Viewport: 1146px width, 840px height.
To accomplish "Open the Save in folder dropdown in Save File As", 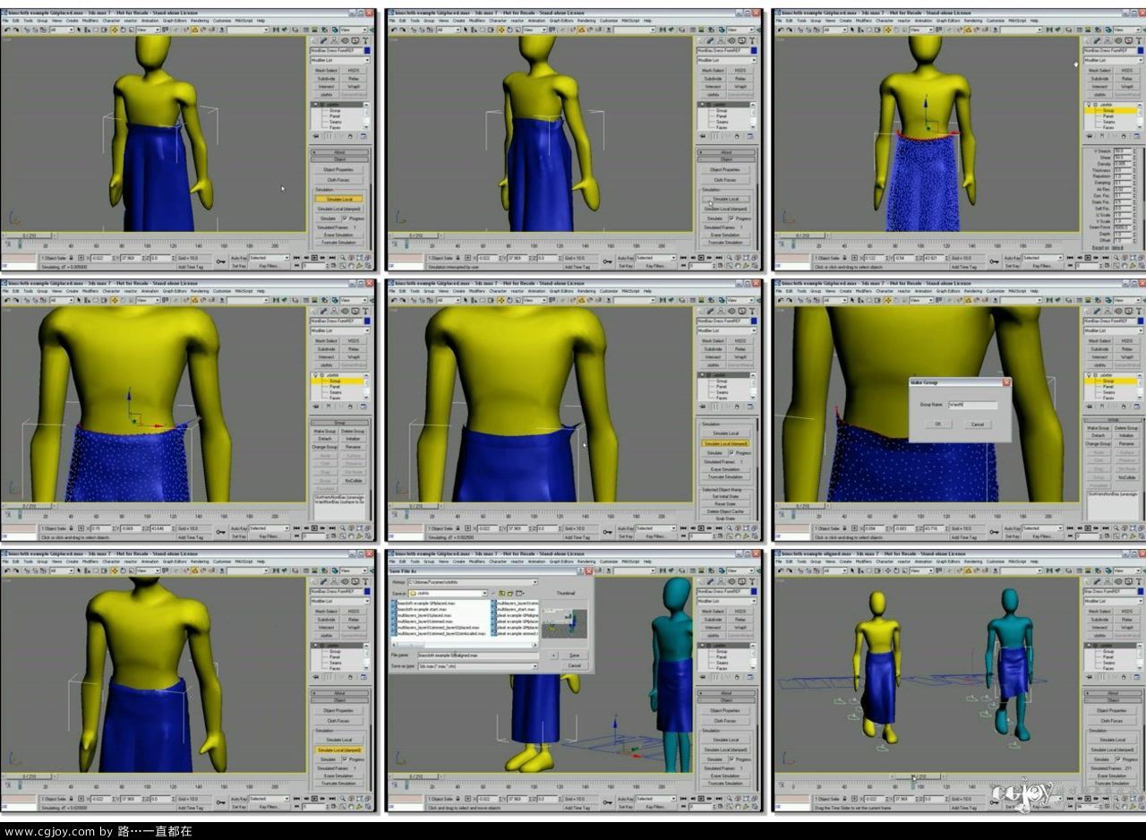I will 449,593.
